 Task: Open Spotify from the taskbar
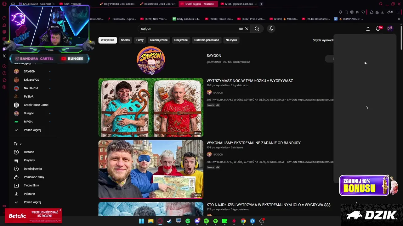(188, 221)
